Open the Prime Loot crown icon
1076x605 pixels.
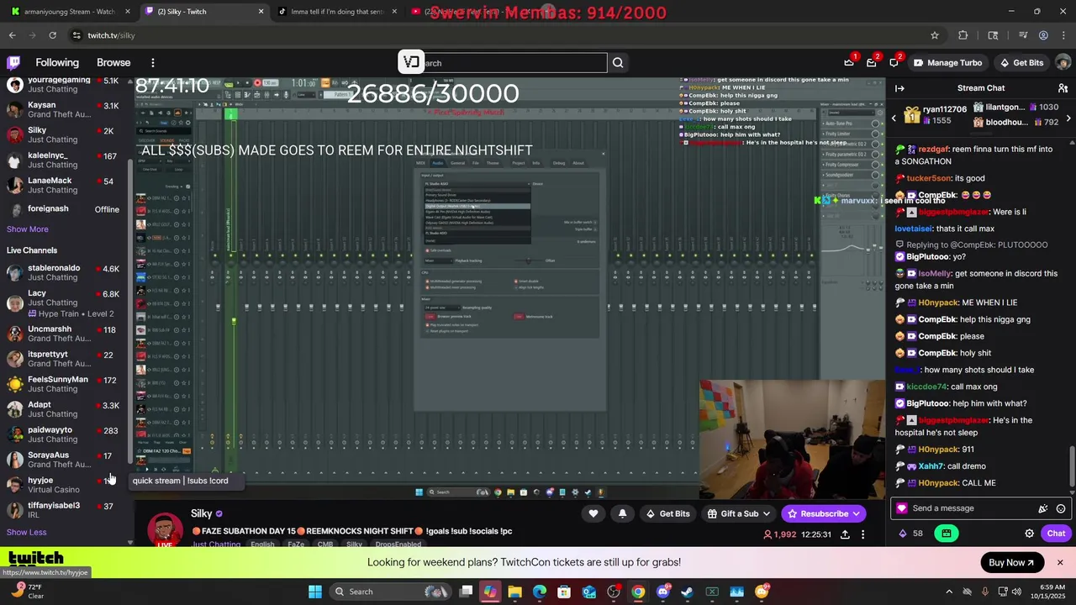pyautogui.click(x=849, y=62)
